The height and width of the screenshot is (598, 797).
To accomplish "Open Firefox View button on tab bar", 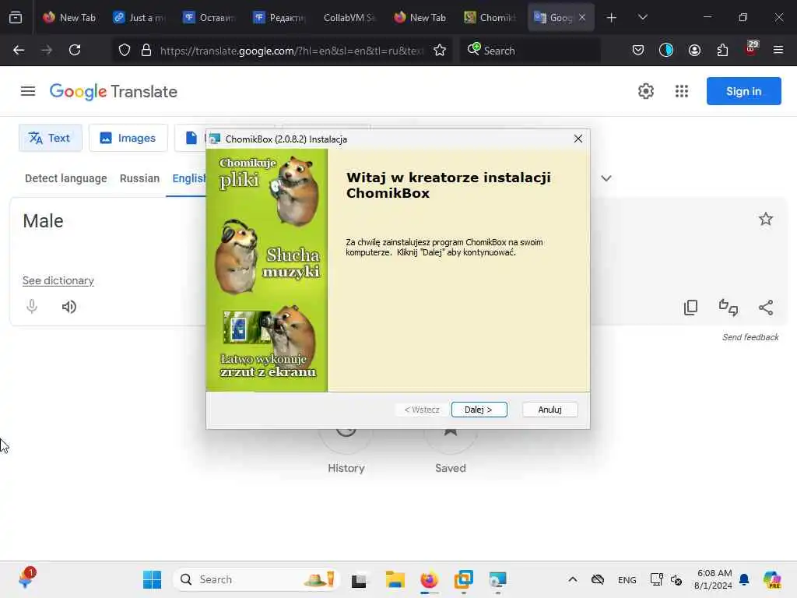I will pos(16,17).
